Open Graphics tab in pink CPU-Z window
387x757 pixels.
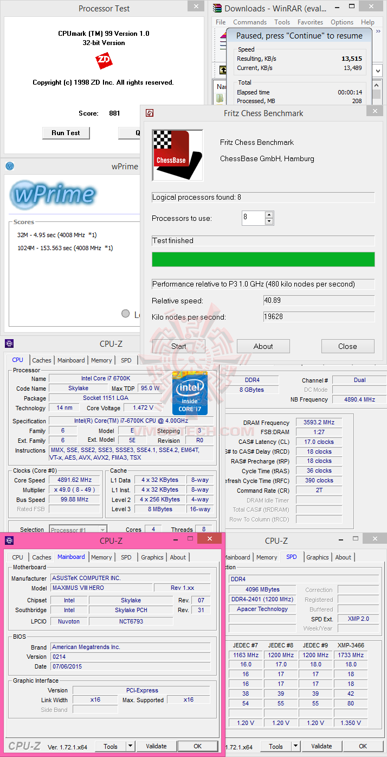(152, 557)
